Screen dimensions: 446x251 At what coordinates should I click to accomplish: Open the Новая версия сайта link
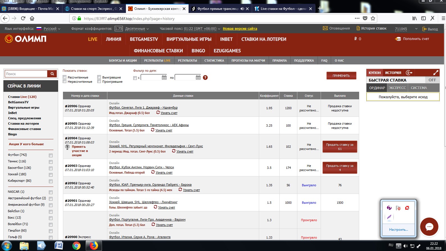pyautogui.click(x=240, y=28)
